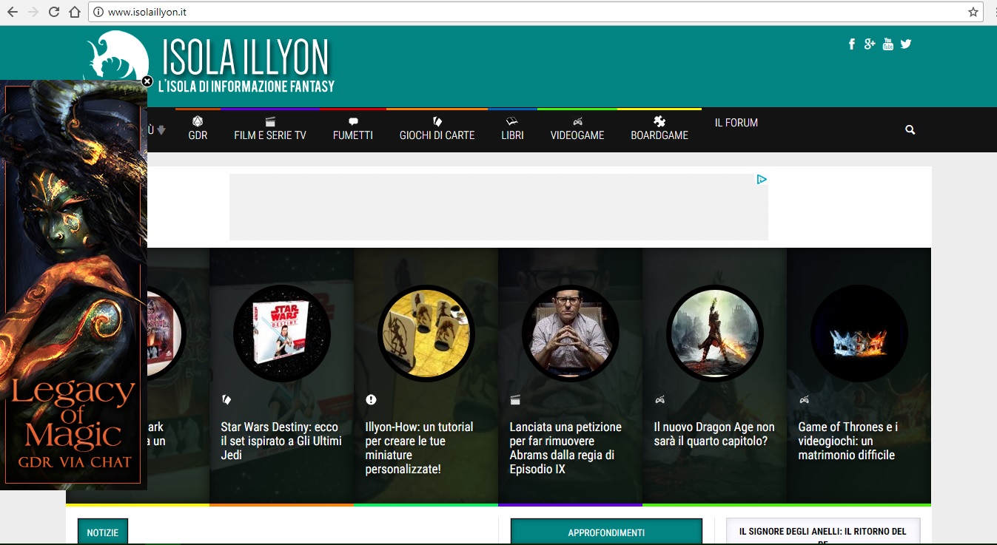Visit the YouTube channel icon

[x=888, y=44]
